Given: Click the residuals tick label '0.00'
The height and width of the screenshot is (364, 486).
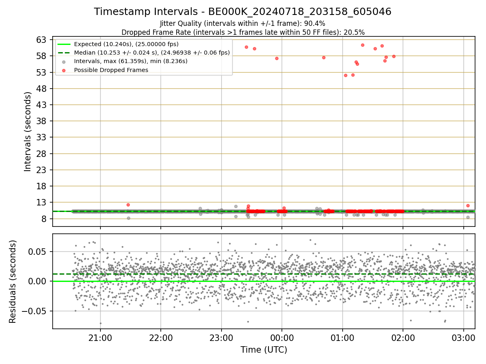Looking at the screenshot, I should pyautogui.click(x=38, y=281).
